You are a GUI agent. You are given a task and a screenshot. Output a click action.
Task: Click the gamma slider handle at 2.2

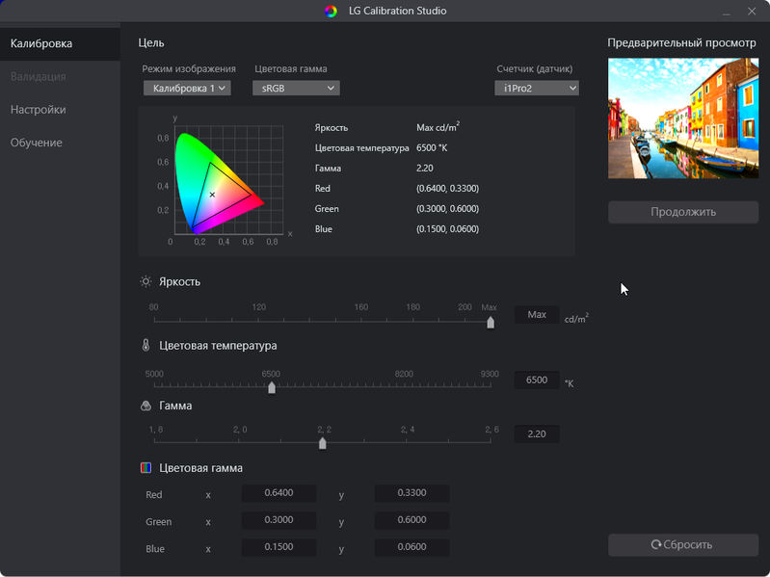tap(322, 443)
